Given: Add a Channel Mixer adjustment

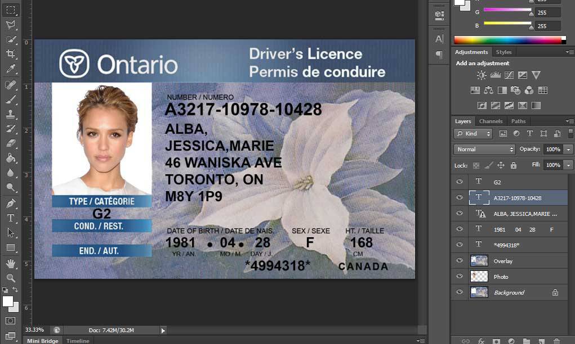Looking at the screenshot, I should click(x=529, y=90).
